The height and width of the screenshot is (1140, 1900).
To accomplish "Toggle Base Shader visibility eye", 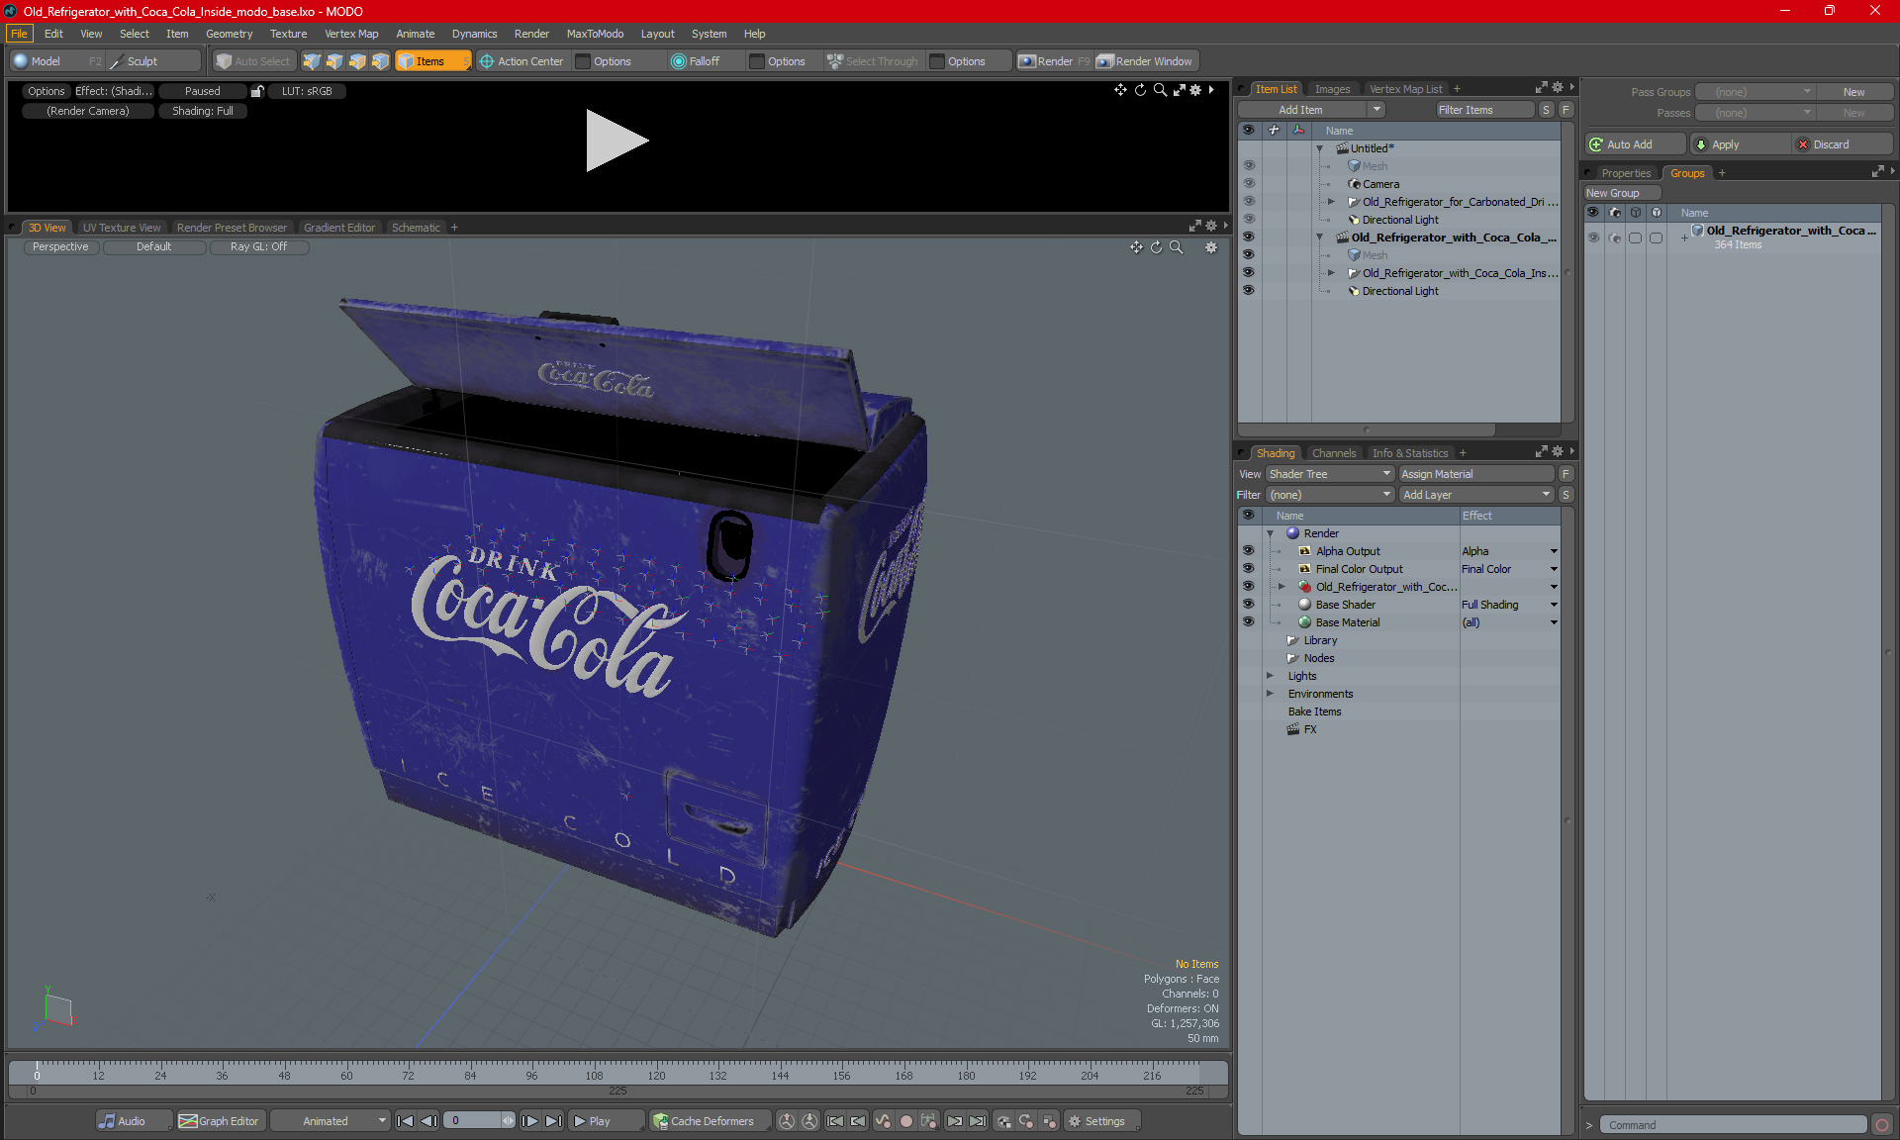I will pos(1249,605).
